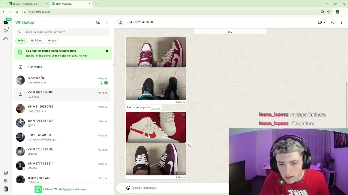Viewport: 348px width, 195px height.
Task: Reload the page
Action: [x=17, y=12]
